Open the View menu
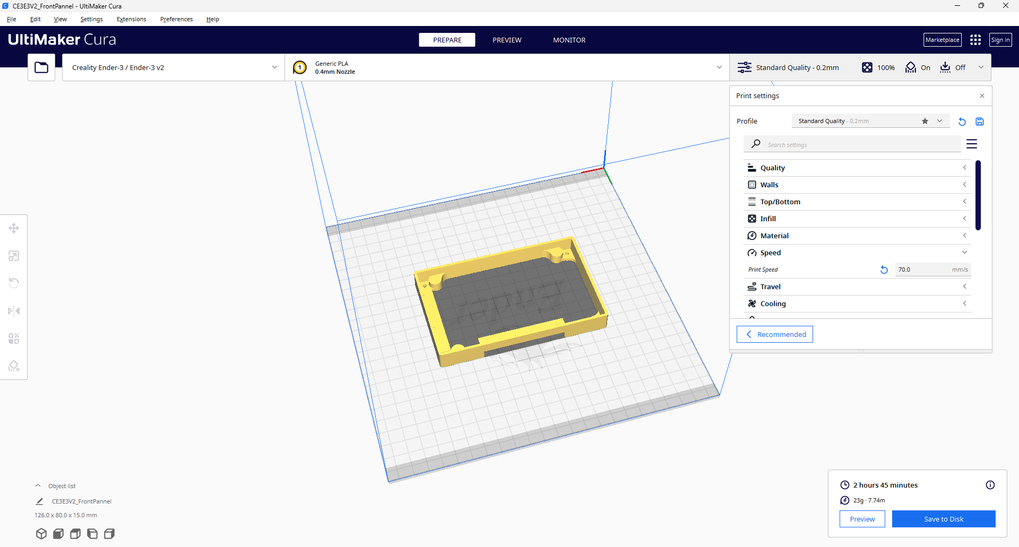The height and width of the screenshot is (547, 1019). click(x=61, y=19)
